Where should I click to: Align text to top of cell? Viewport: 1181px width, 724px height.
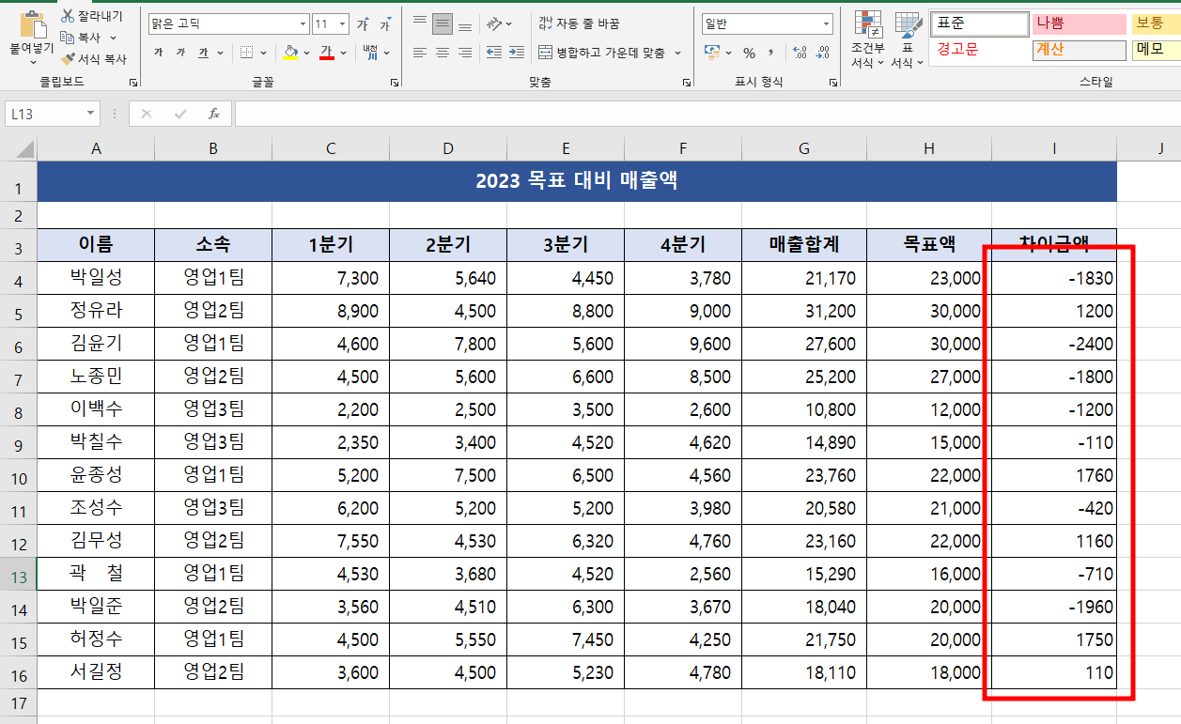(x=420, y=23)
